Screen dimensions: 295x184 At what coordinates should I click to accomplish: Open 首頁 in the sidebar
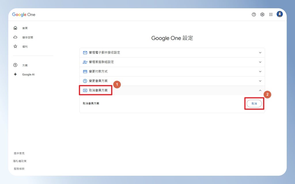[25, 28]
